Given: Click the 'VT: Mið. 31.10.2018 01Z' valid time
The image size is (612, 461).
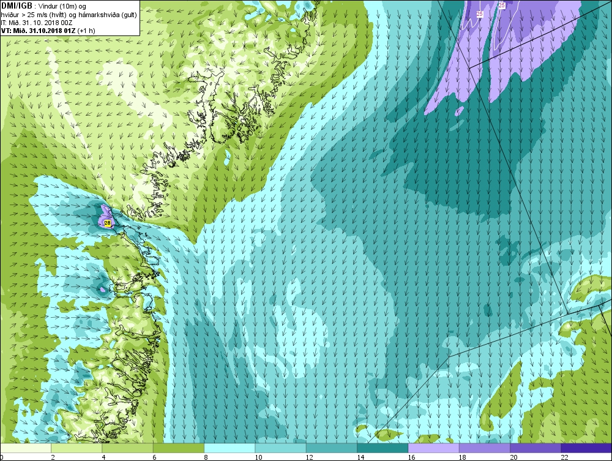Looking at the screenshot, I should [x=38, y=31].
